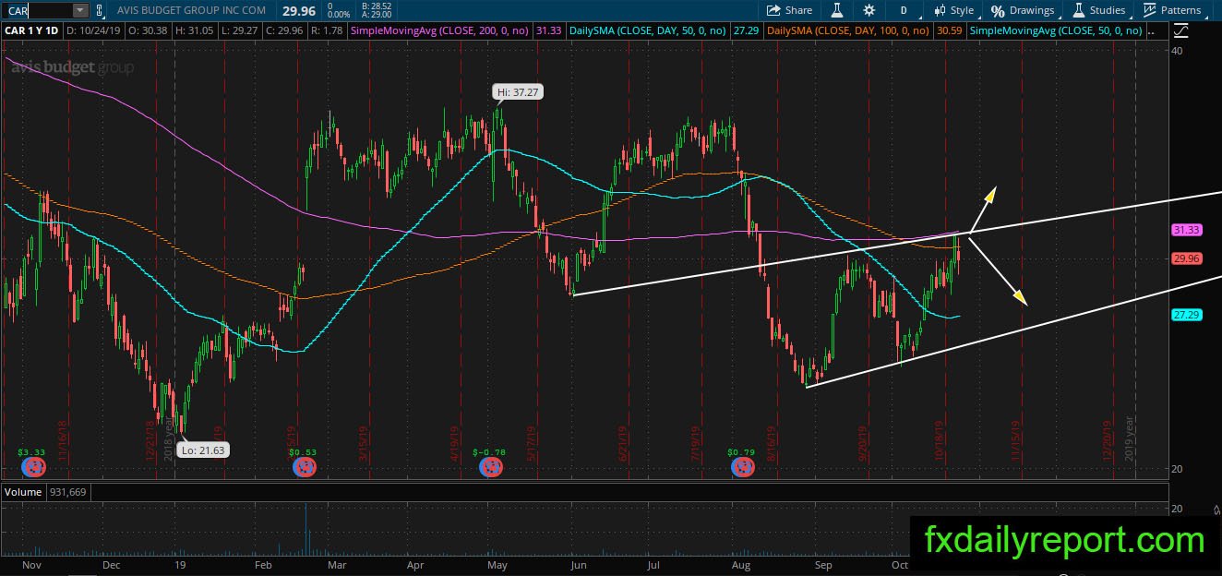Open the Style menu

pyautogui.click(x=953, y=10)
